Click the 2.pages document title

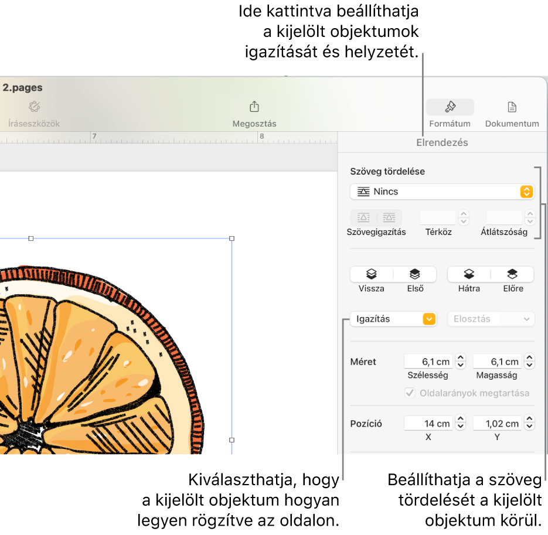click(23, 87)
